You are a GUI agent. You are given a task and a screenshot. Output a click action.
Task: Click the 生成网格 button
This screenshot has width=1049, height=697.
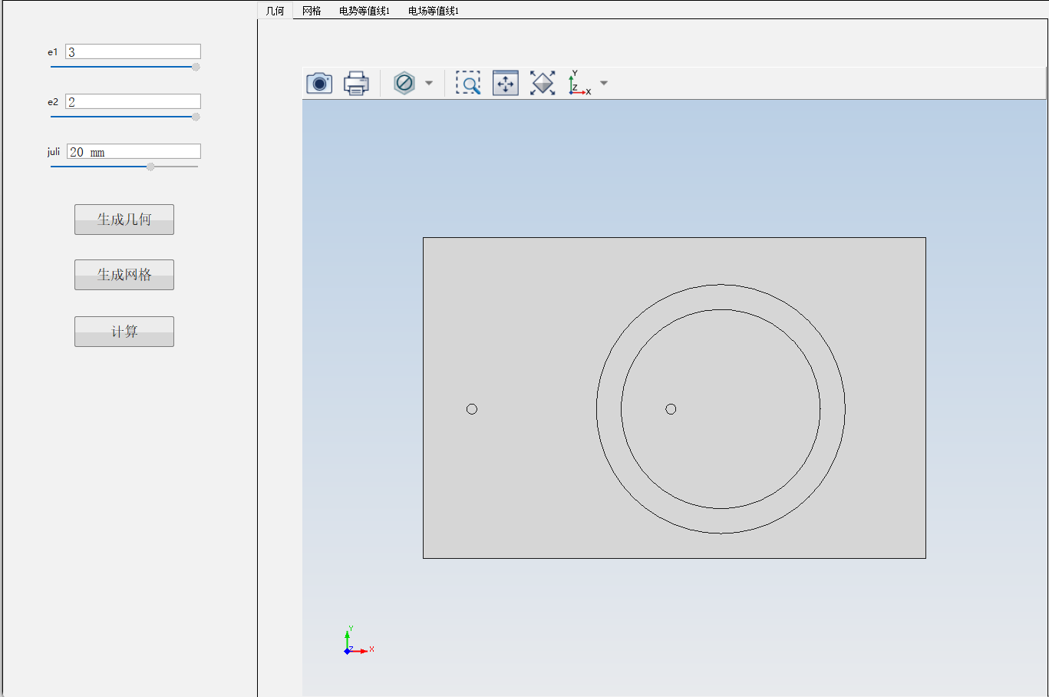124,275
